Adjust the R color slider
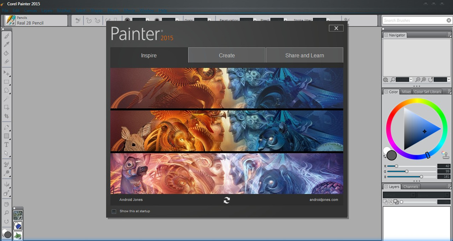The image size is (453, 241). [x=412, y=166]
